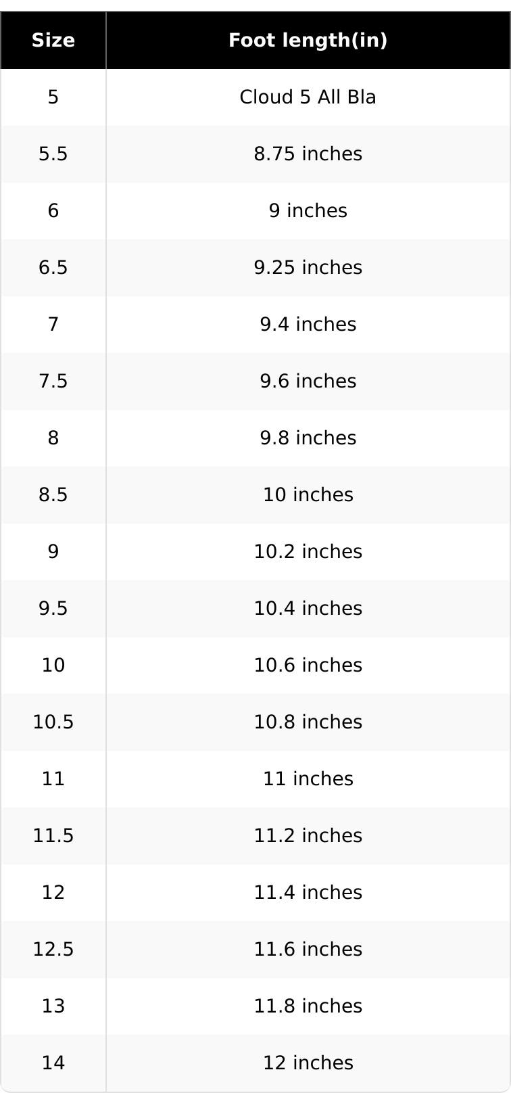Click the Size column header
Image resolution: width=511 pixels, height=1093 pixels.
[53, 41]
